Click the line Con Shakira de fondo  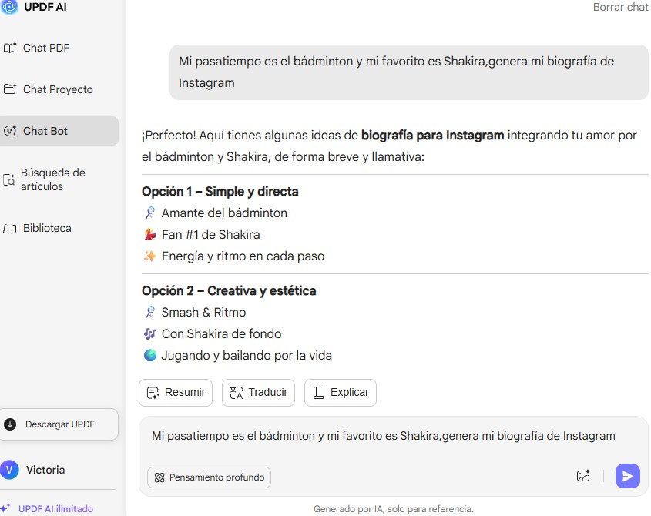(x=213, y=333)
